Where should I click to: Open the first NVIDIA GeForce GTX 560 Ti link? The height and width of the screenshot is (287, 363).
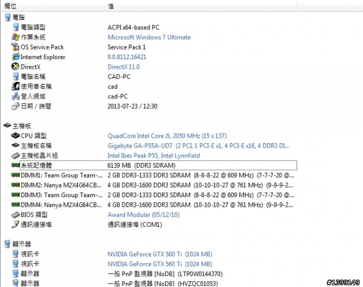click(x=160, y=254)
